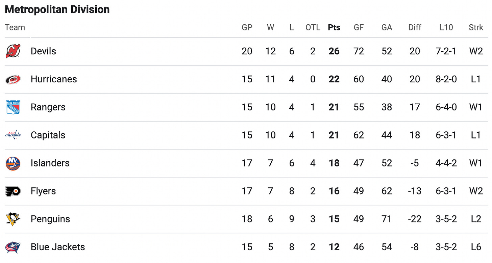The height and width of the screenshot is (263, 492).
Task: Select the Diff column header
Action: click(x=415, y=28)
